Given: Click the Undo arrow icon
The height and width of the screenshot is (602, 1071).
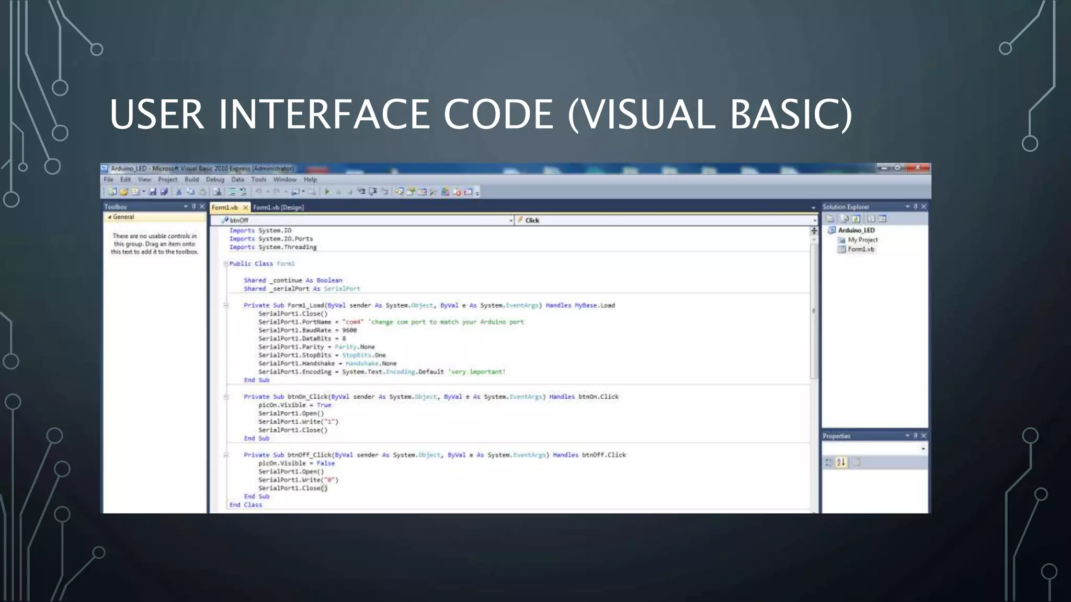Looking at the screenshot, I should [258, 192].
